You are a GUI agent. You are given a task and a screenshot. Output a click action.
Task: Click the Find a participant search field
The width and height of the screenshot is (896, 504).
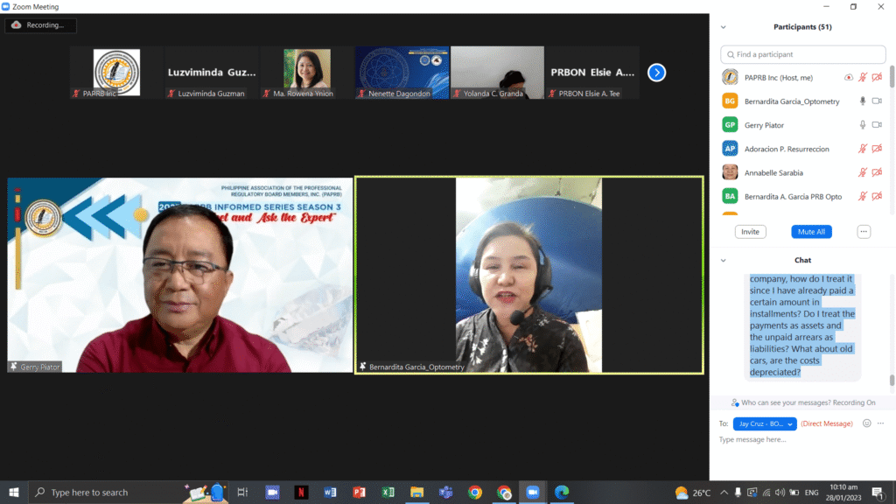click(803, 54)
